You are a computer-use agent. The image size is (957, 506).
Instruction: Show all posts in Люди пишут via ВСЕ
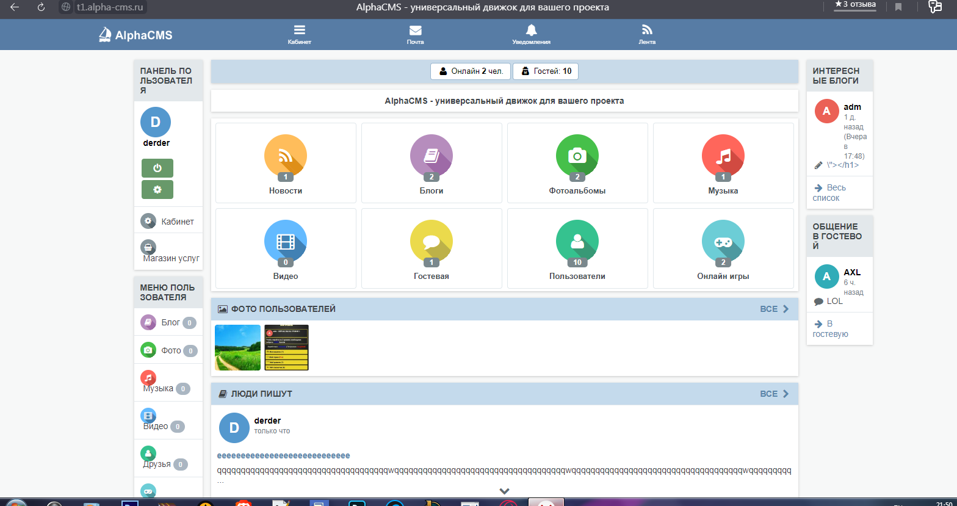click(x=774, y=394)
